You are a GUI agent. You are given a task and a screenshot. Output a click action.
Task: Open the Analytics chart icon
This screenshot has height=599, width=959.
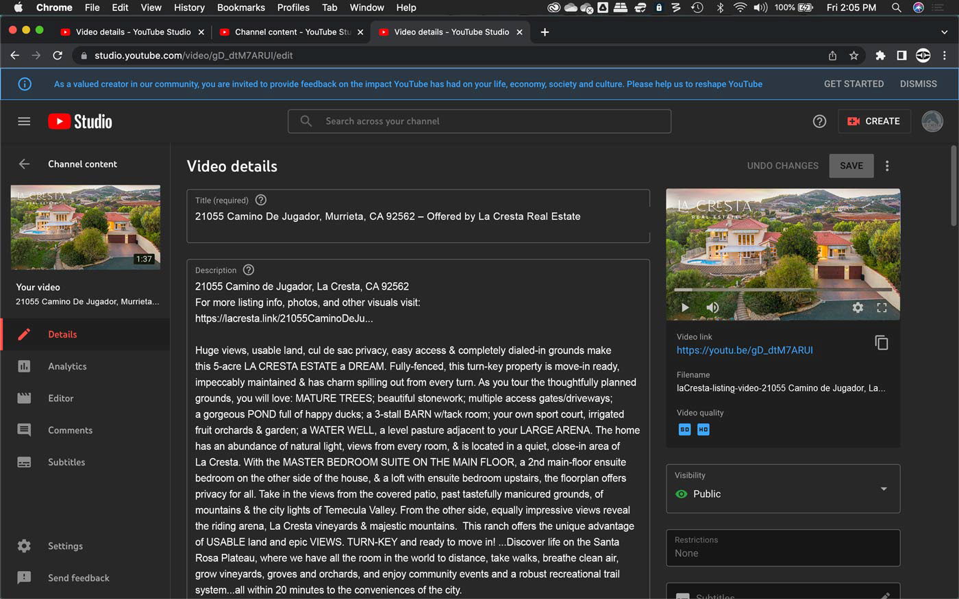pyautogui.click(x=24, y=366)
